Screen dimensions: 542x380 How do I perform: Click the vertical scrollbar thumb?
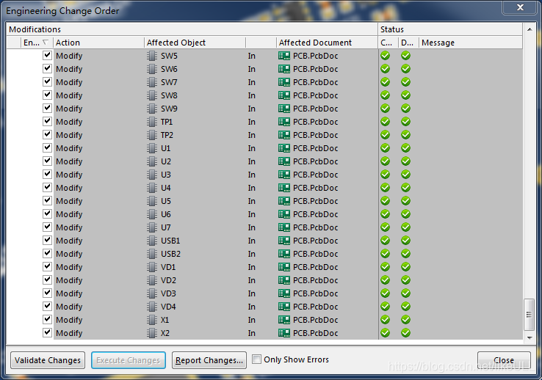(530, 315)
